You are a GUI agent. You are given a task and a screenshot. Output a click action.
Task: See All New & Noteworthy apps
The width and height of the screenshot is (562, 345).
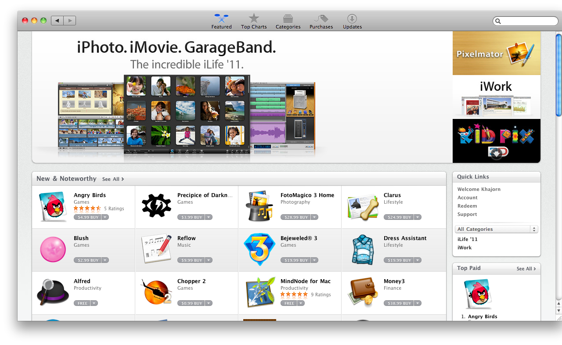click(x=113, y=179)
